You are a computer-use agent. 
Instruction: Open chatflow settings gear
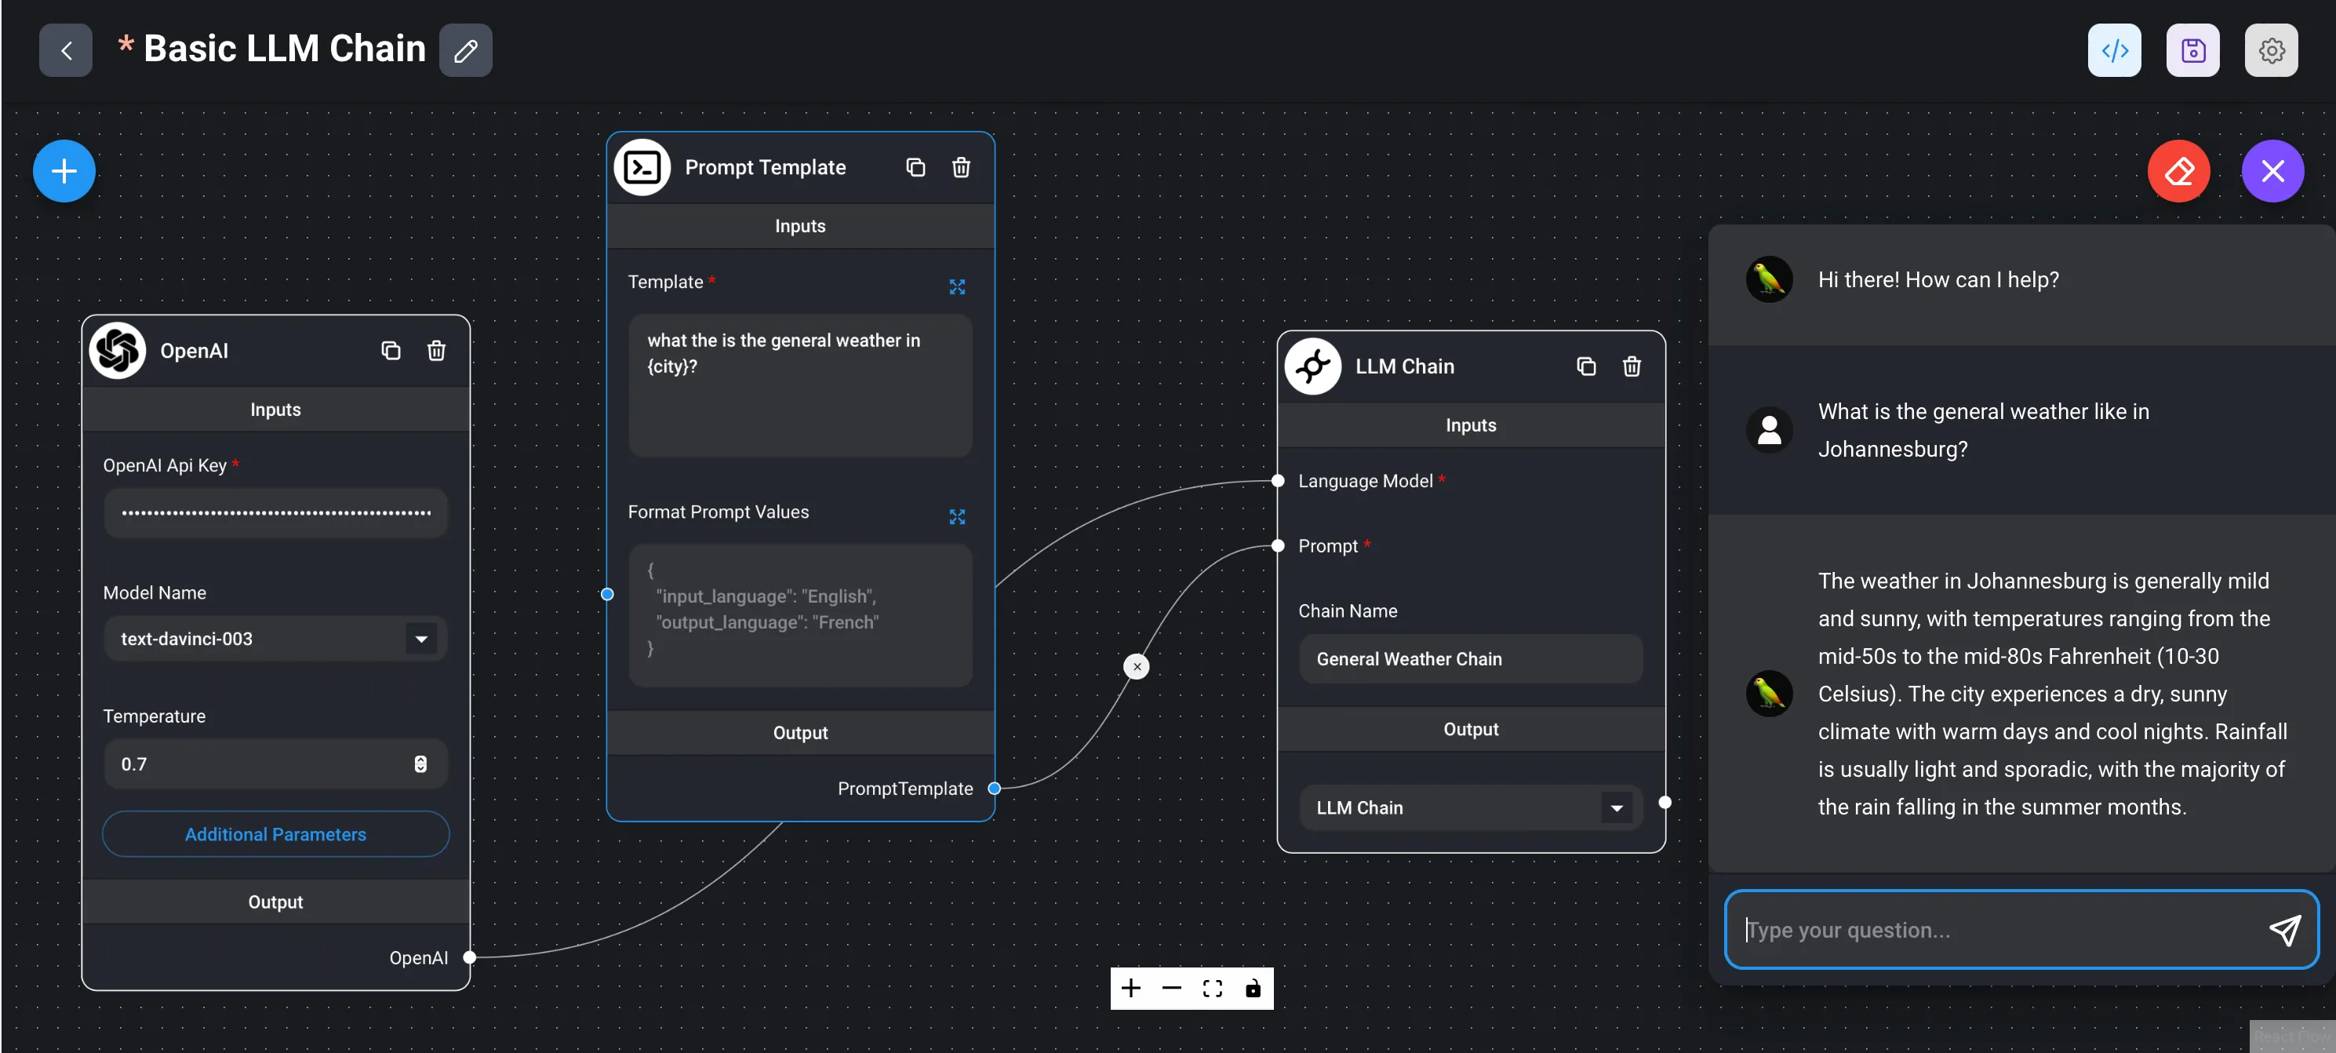2271,50
